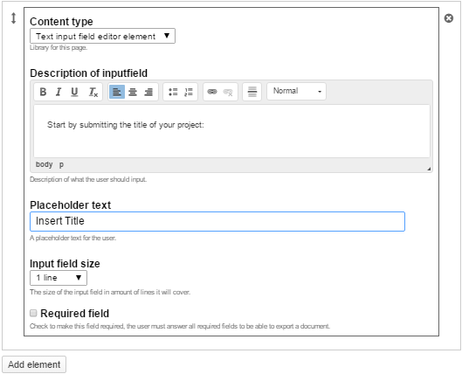Image resolution: width=462 pixels, height=381 pixels.
Task: Open the Content type dropdown
Action: 102,36
